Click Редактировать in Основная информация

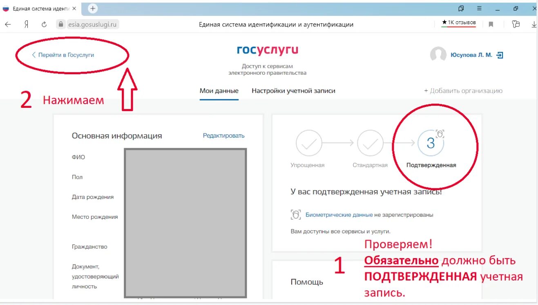(x=223, y=136)
